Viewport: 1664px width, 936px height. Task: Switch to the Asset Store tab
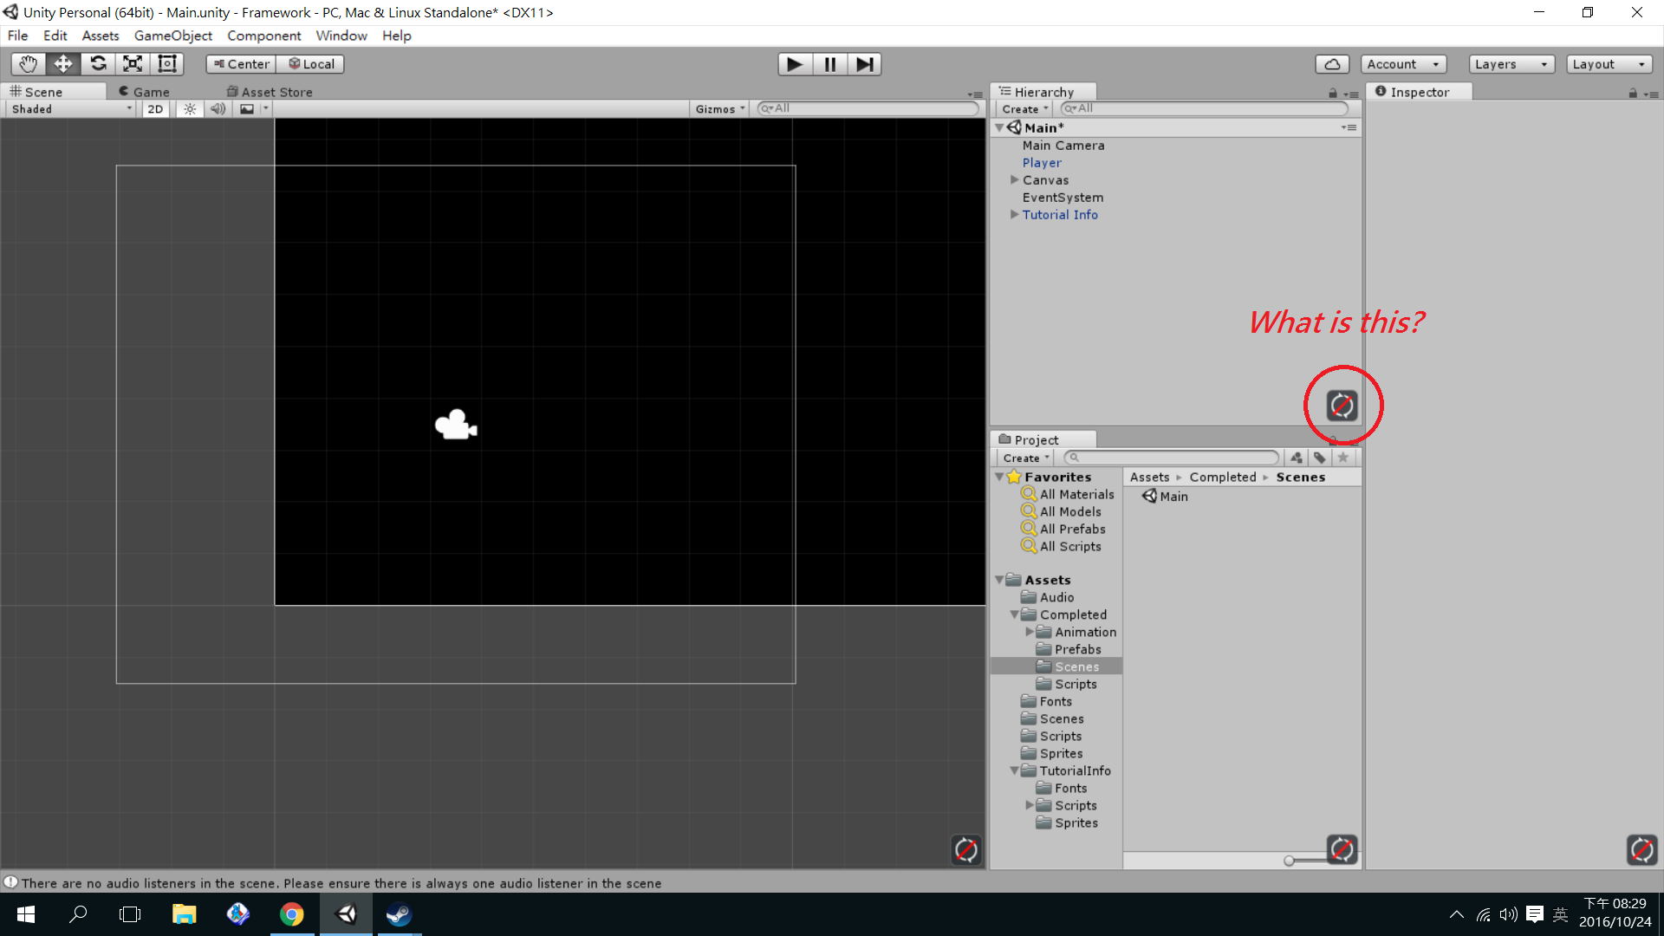[270, 92]
